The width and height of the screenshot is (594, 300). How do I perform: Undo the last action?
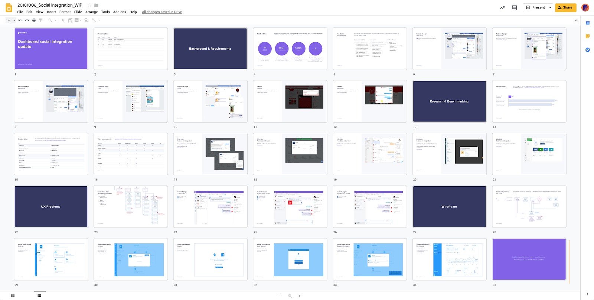(x=20, y=20)
